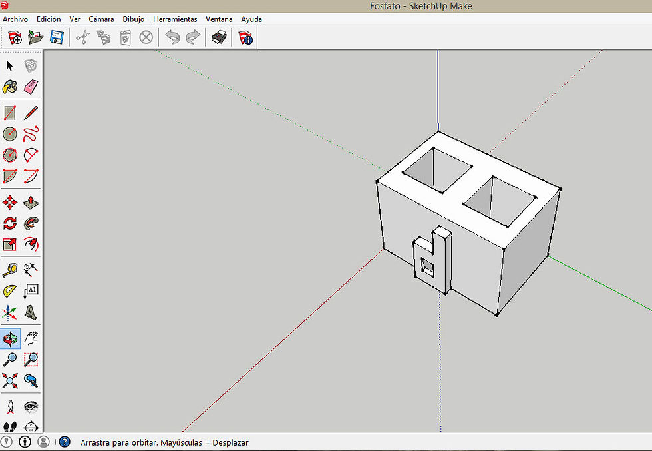Select the Position Camera tool

[x=9, y=406]
